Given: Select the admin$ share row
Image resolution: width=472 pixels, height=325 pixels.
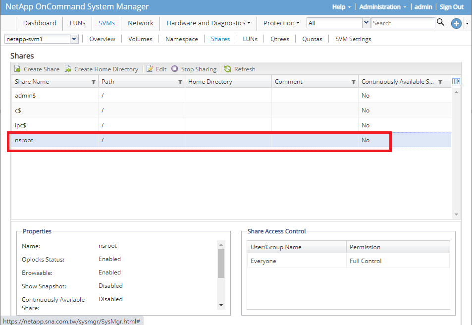Looking at the screenshot, I should 149,96.
